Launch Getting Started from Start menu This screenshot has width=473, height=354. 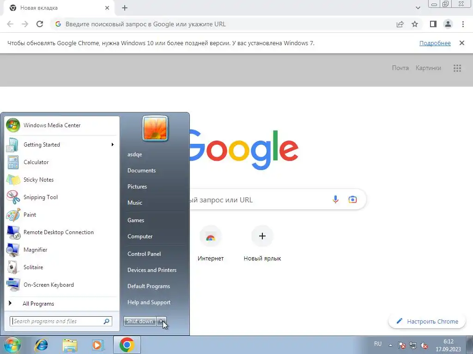[62, 144]
